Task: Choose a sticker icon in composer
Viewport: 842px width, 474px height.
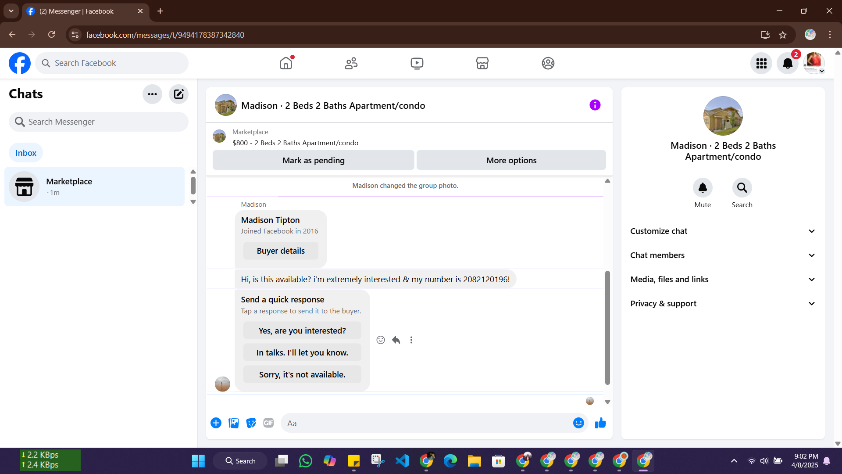Action: tap(251, 423)
